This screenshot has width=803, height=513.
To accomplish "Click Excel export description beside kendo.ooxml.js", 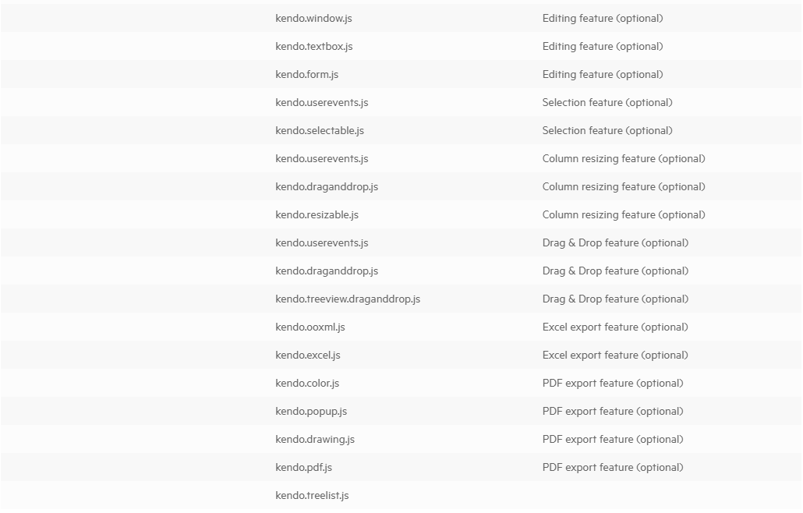I will pyautogui.click(x=615, y=327).
